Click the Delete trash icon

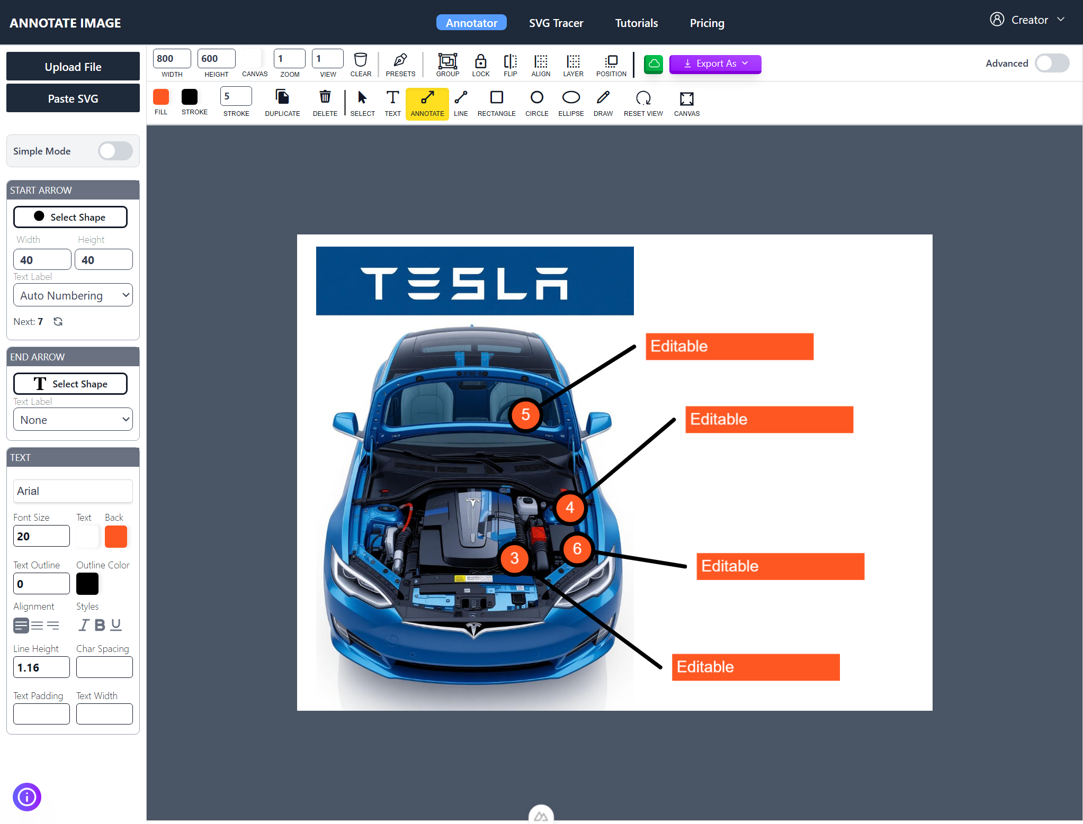coord(325,97)
